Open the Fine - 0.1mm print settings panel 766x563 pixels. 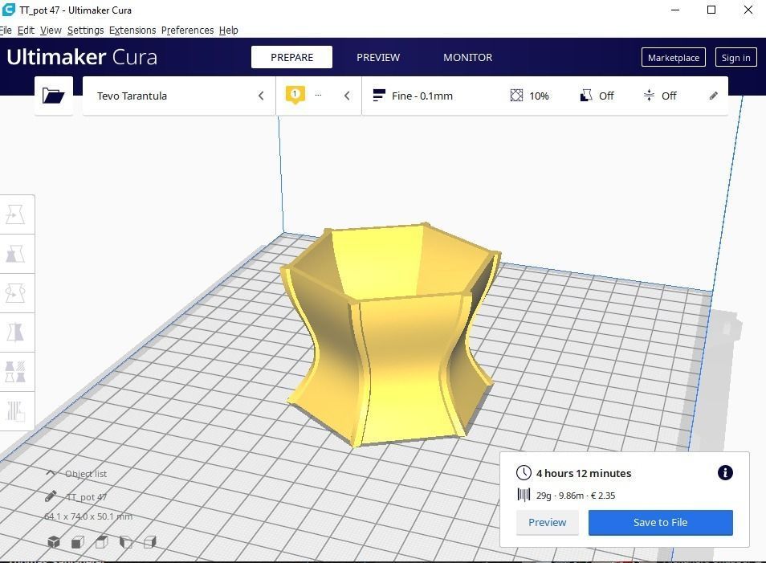tap(544, 96)
